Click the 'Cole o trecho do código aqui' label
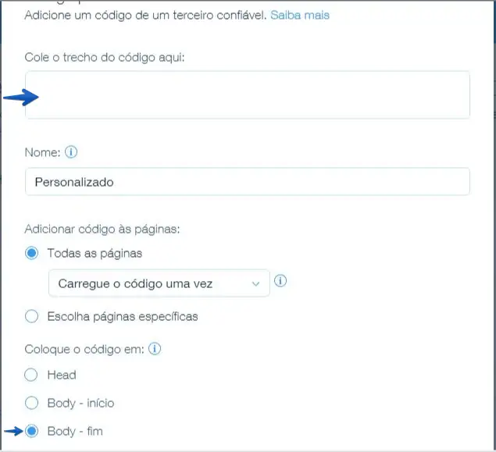The width and height of the screenshot is (496, 452). [105, 58]
